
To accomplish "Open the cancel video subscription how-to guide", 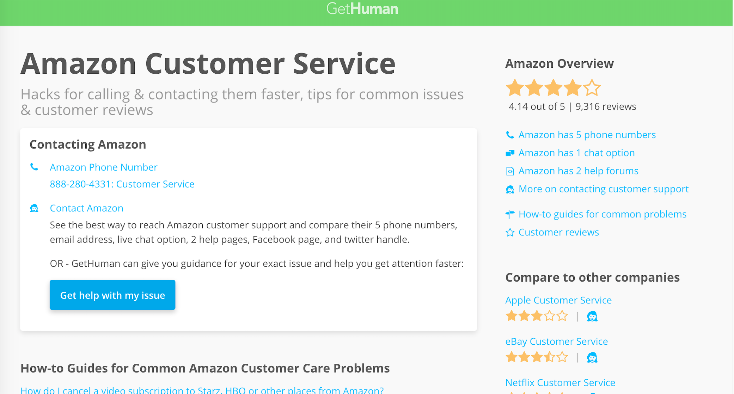I will [x=202, y=390].
